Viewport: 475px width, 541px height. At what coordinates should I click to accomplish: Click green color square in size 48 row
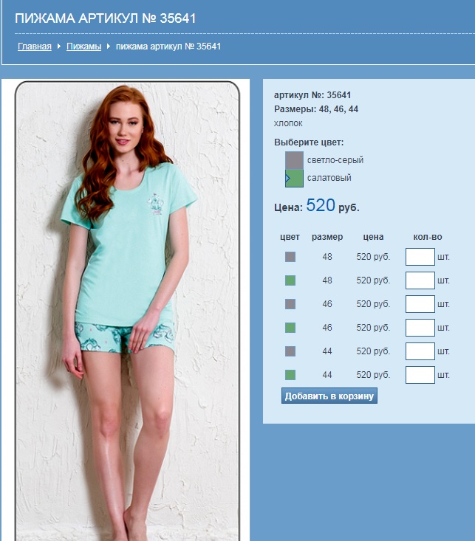[x=290, y=280]
